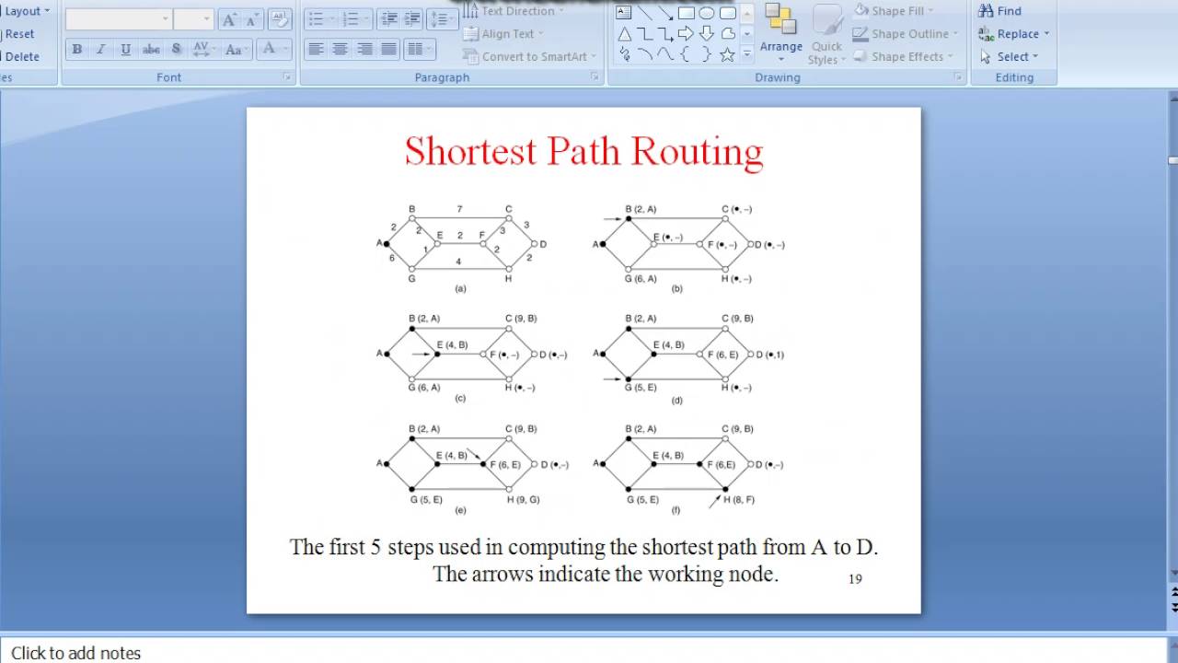Justify the text
Viewport: 1178px width, 663px height.
pos(388,50)
